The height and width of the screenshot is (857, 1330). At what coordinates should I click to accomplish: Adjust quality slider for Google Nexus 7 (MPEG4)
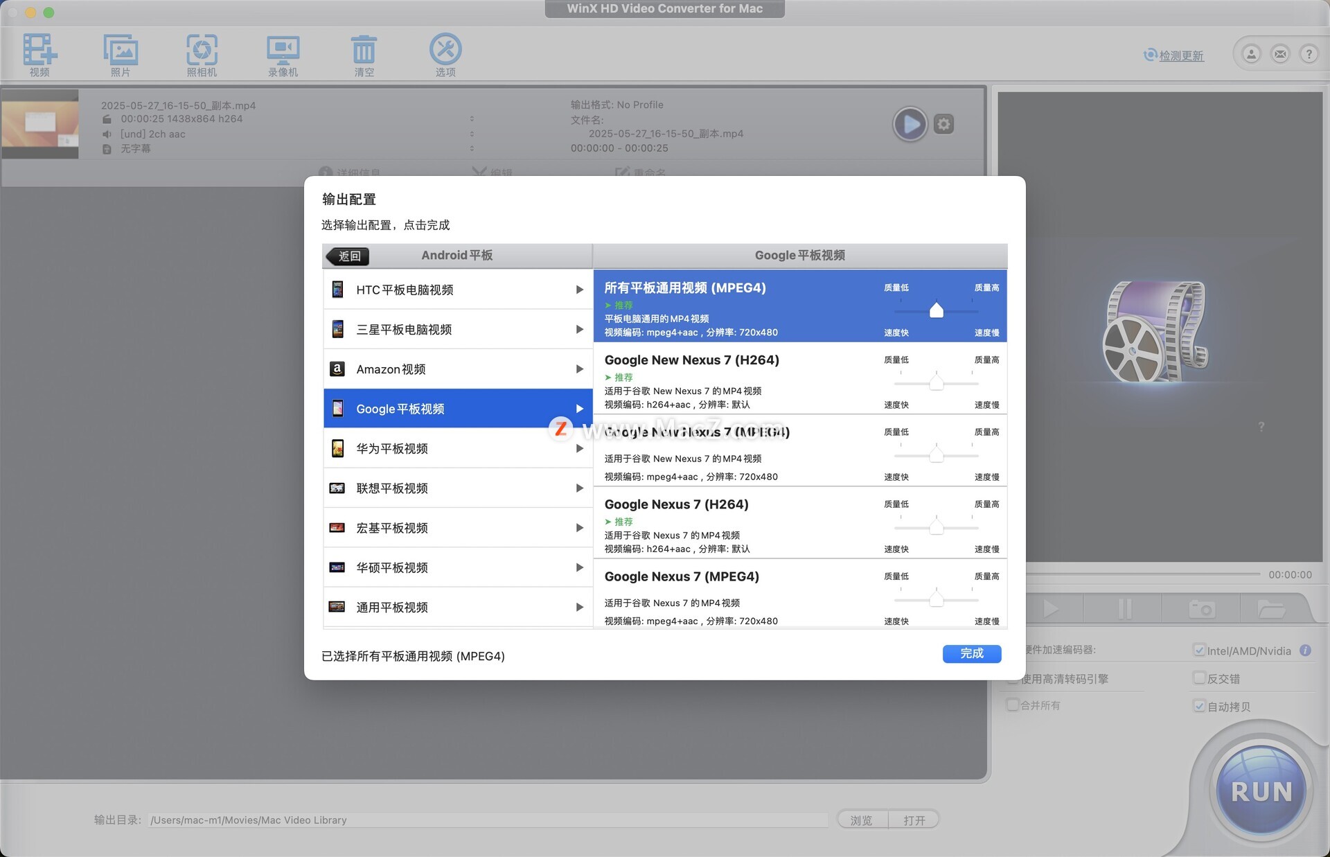click(x=936, y=598)
